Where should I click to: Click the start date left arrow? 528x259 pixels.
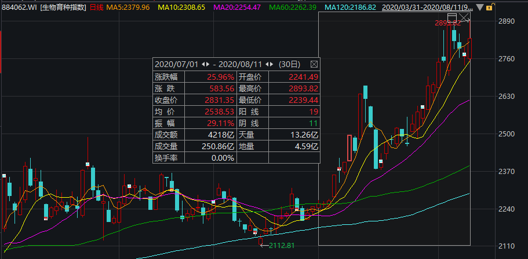[202, 64]
